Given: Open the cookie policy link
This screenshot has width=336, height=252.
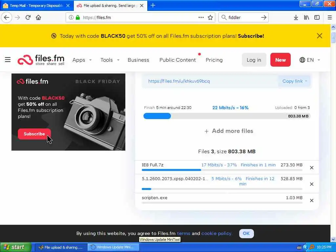Looking at the screenshot, I should tap(217, 233).
